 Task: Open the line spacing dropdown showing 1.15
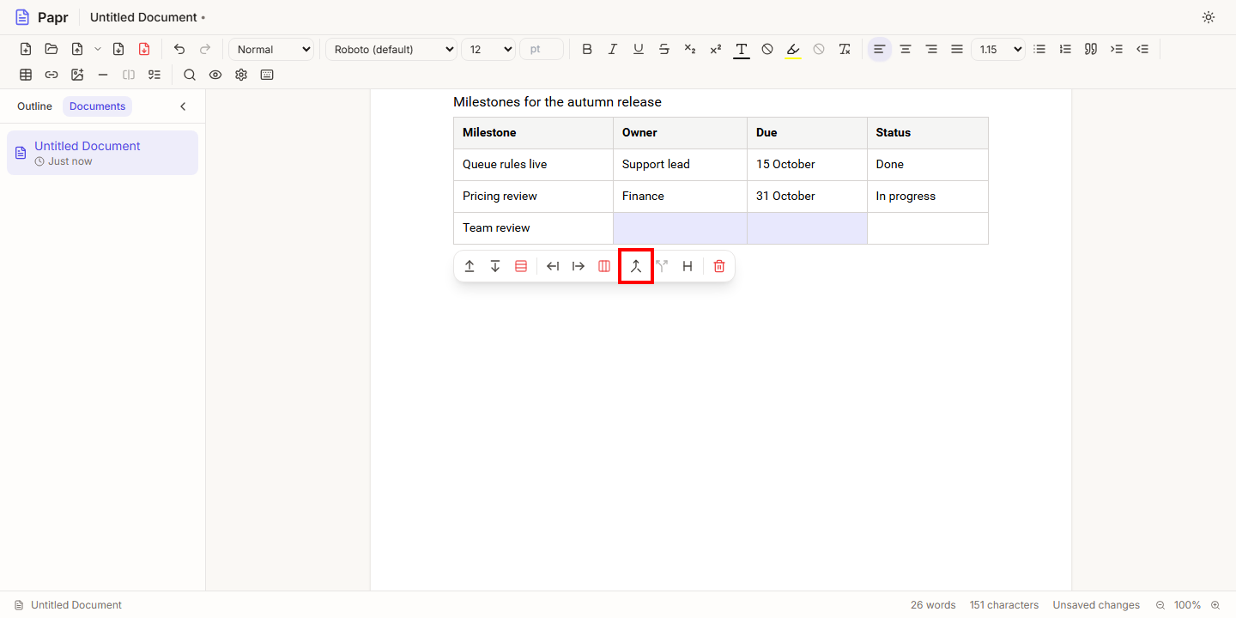pos(998,49)
